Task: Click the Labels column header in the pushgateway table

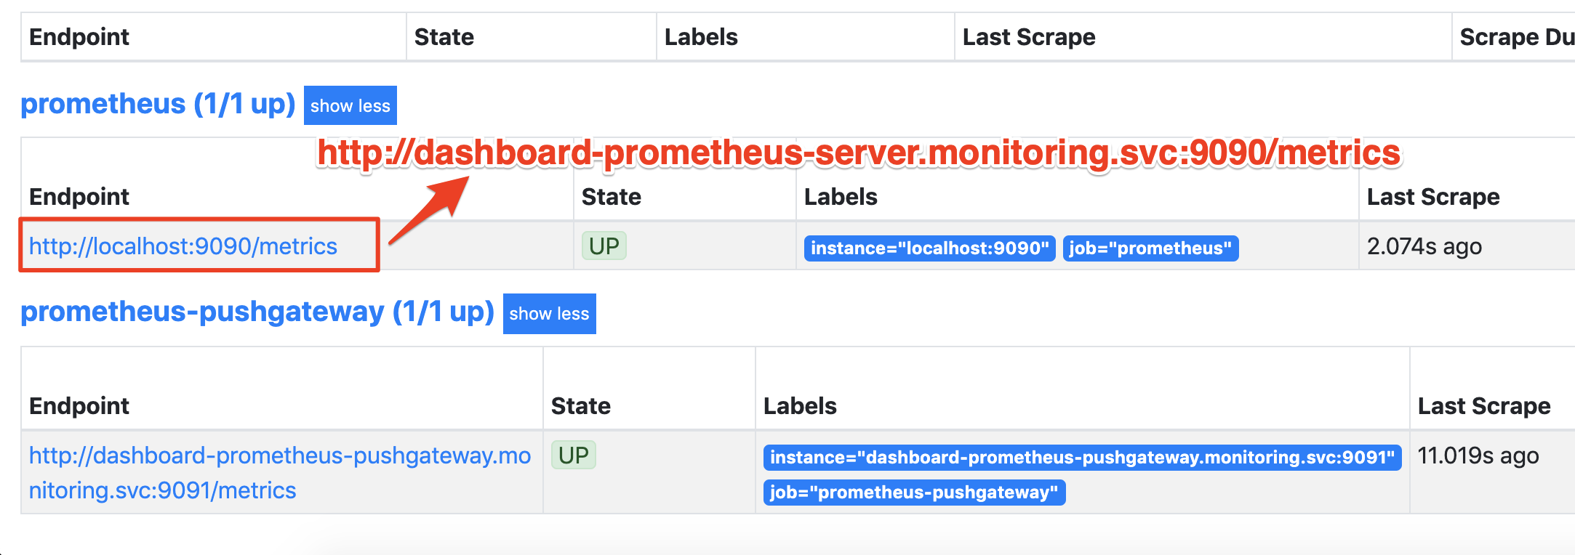Action: tap(800, 405)
